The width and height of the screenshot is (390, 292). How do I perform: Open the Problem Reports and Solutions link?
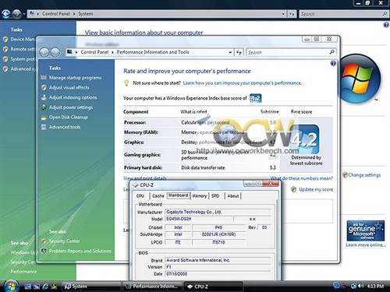80,251
